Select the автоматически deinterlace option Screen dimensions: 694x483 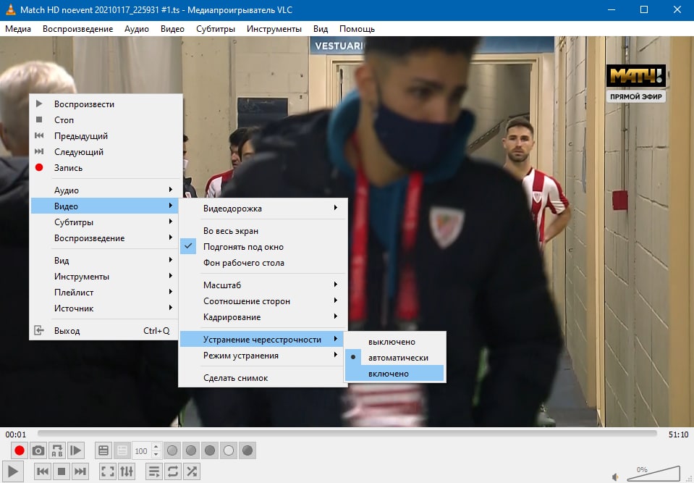point(394,358)
